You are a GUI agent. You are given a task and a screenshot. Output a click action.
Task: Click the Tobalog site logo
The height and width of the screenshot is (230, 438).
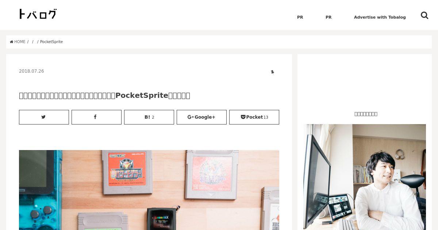coord(38,14)
